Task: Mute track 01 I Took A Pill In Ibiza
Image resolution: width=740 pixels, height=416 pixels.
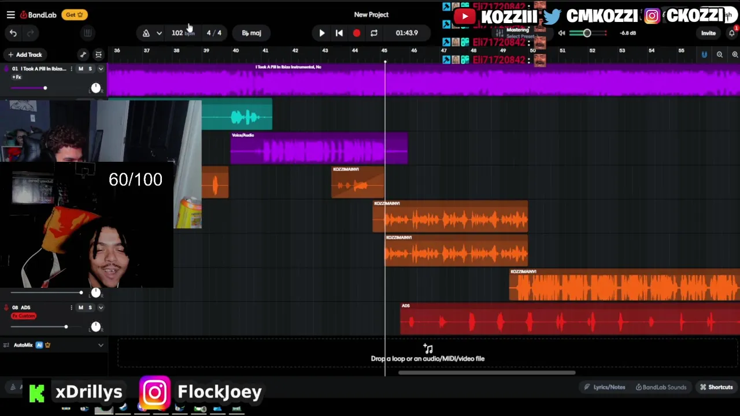Action: pyautogui.click(x=81, y=69)
